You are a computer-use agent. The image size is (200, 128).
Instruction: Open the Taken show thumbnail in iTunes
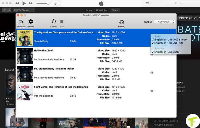point(43,123)
